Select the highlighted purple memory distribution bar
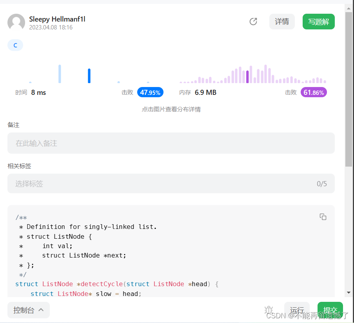Image resolution: width=354 pixels, height=323 pixels. tap(247, 77)
